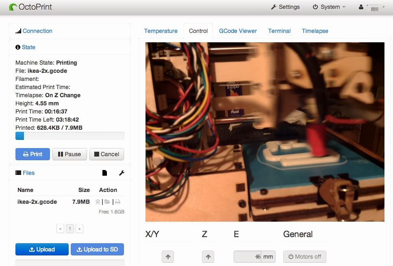Open the GCode Viewer tab
This screenshot has width=393, height=266.
[x=238, y=31]
